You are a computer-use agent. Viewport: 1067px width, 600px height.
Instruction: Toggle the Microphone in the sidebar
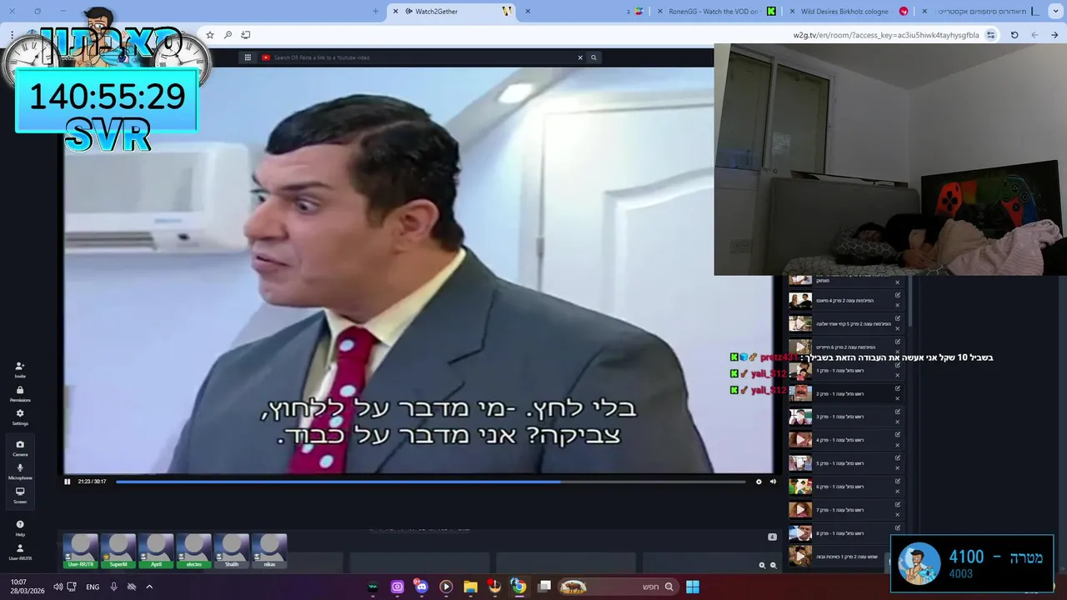coord(20,472)
